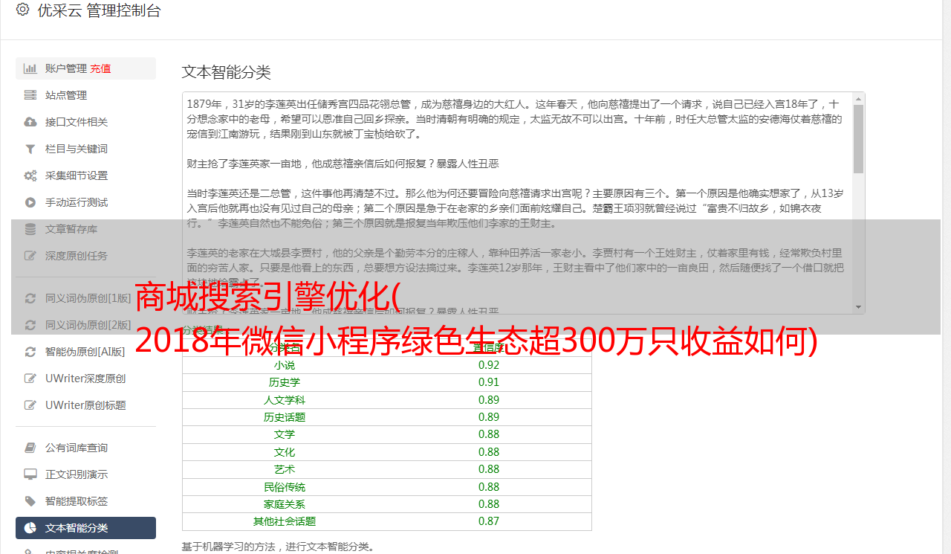This screenshot has height=554, width=951.
Task: Click the play icon for 手动运行测试
Action: click(30, 202)
